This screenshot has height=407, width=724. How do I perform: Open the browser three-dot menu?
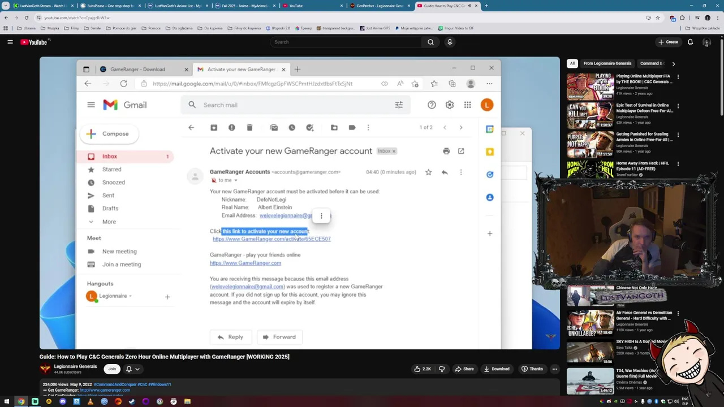pyautogui.click(x=718, y=18)
